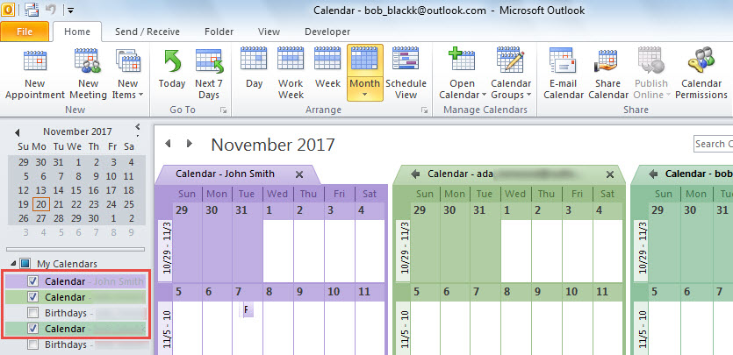Click Publish Online button
This screenshot has height=355, width=733.
651,74
